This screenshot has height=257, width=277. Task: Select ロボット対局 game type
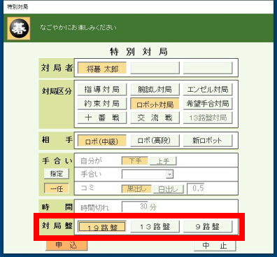click(155, 104)
